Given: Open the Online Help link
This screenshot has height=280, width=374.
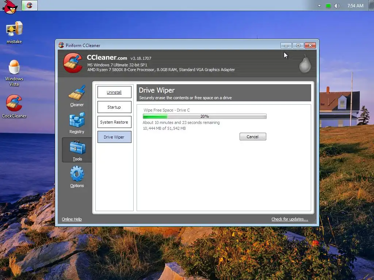Looking at the screenshot, I should click(x=72, y=219).
